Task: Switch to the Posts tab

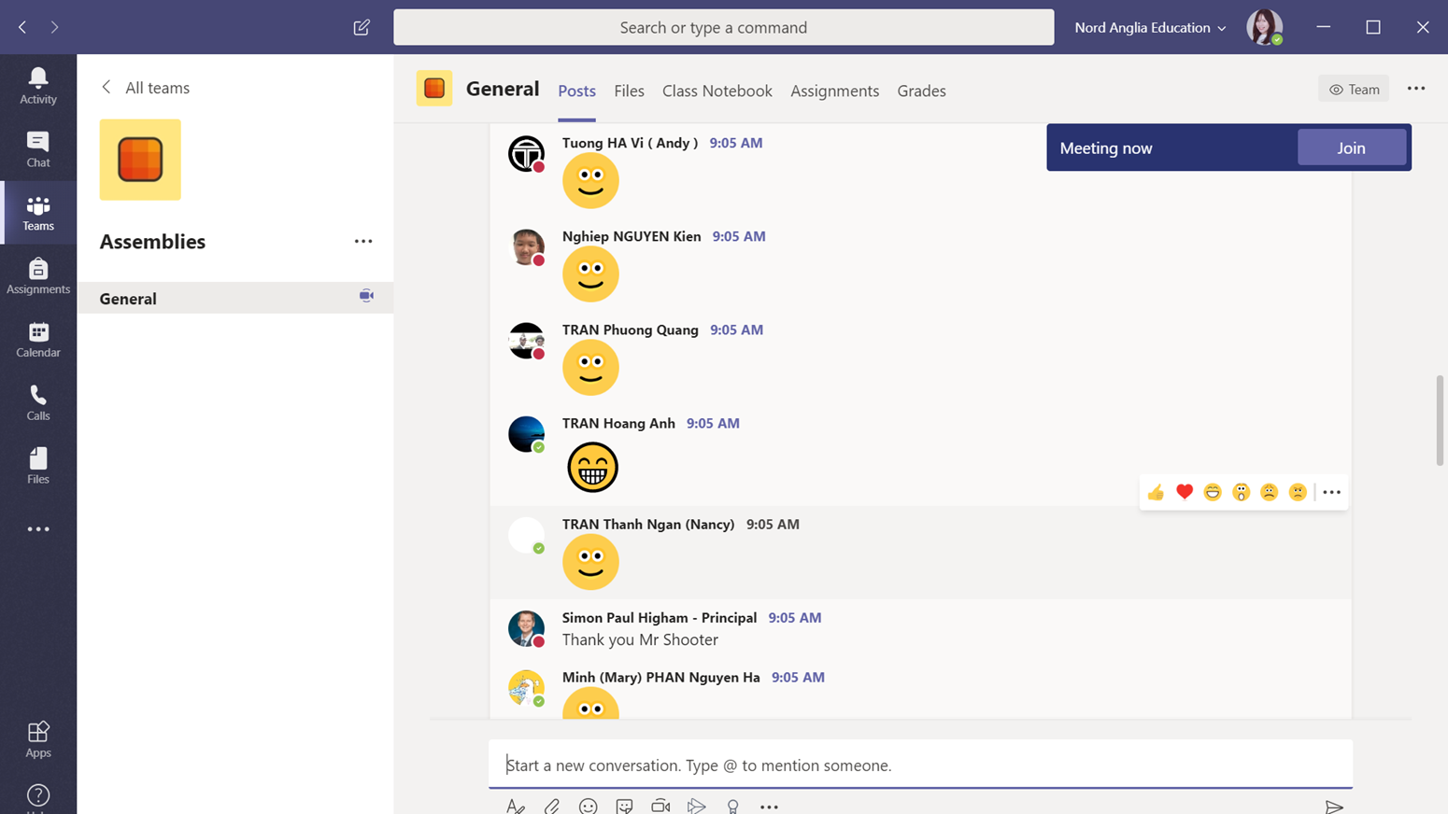Action: coord(576,91)
